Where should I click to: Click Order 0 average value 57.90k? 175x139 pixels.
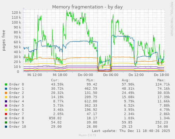(x=128, y=84)
